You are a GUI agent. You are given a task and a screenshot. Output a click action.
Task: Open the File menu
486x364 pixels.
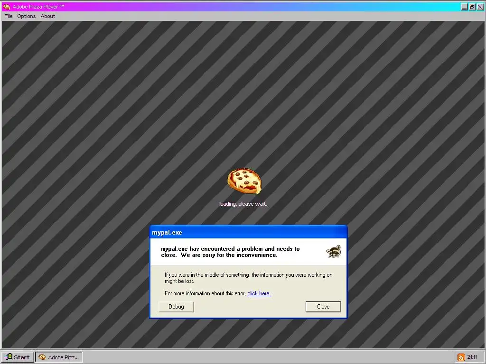pyautogui.click(x=9, y=16)
